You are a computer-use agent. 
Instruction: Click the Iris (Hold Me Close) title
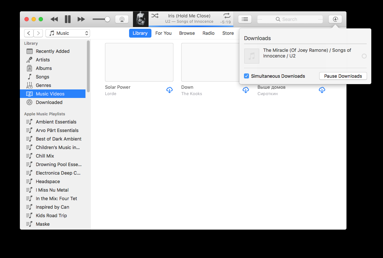coord(189,16)
